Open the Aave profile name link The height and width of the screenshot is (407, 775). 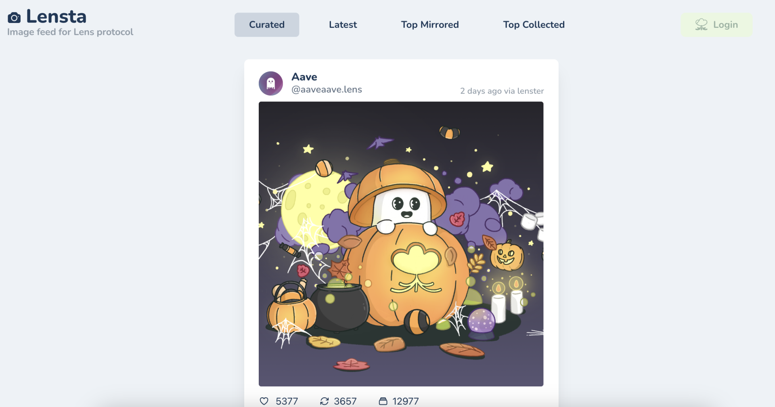[x=304, y=77]
